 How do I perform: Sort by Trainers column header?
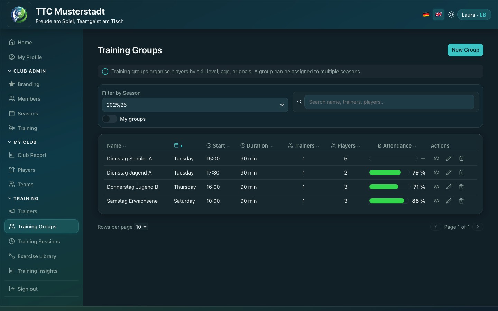coord(304,146)
